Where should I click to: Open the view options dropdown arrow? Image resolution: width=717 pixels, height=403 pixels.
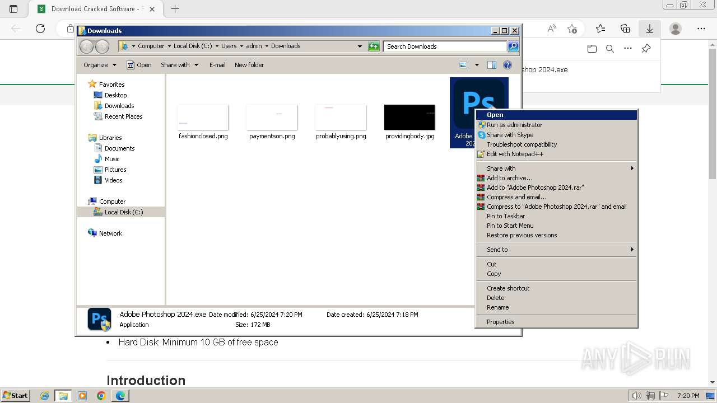tap(477, 65)
